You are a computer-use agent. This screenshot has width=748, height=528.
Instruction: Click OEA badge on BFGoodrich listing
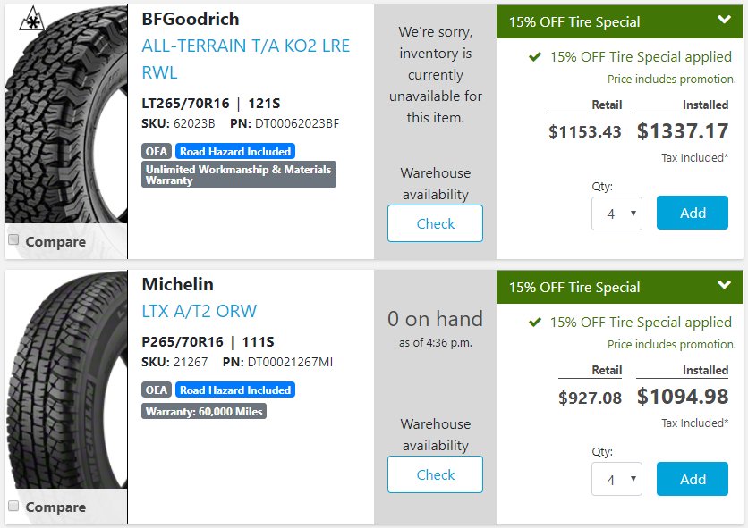pos(157,152)
